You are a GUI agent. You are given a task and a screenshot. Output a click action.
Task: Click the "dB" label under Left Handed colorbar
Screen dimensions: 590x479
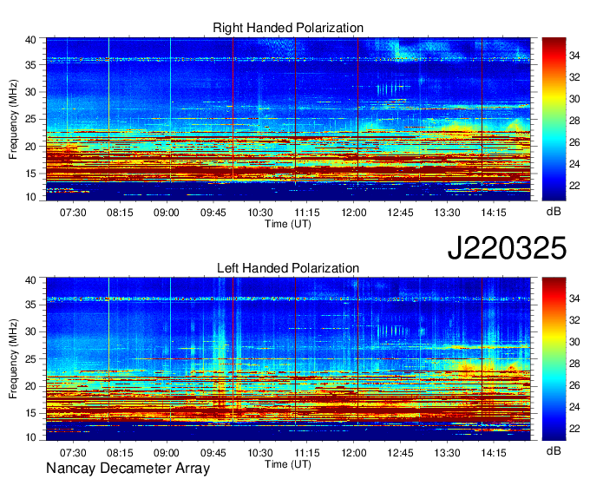554,451
